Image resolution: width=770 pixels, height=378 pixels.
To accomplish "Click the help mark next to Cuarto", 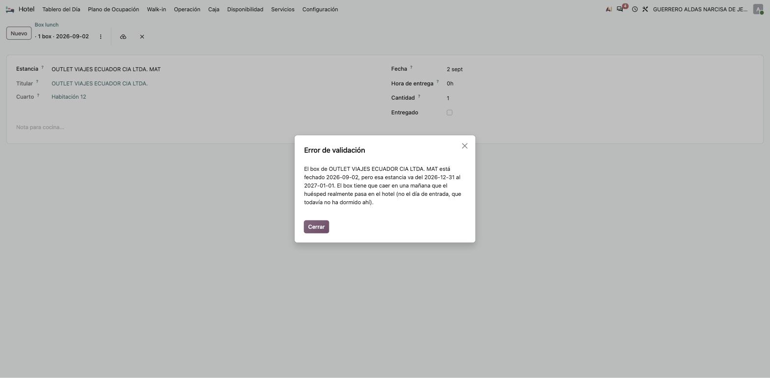I will 38,95.
